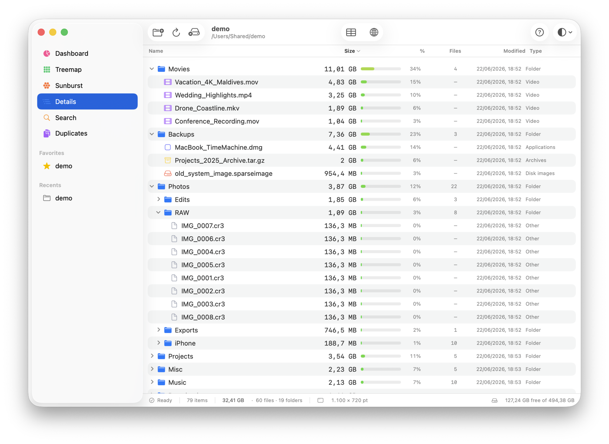This screenshot has height=444, width=609.
Task: Expand the Music folder
Action: coord(152,382)
